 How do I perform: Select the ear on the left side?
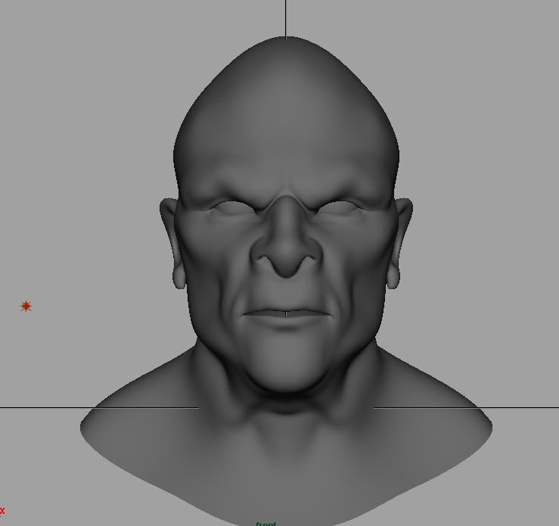(x=171, y=242)
